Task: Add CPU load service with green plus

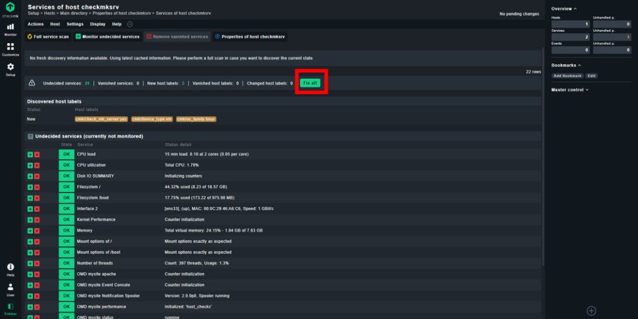Action: [30, 155]
